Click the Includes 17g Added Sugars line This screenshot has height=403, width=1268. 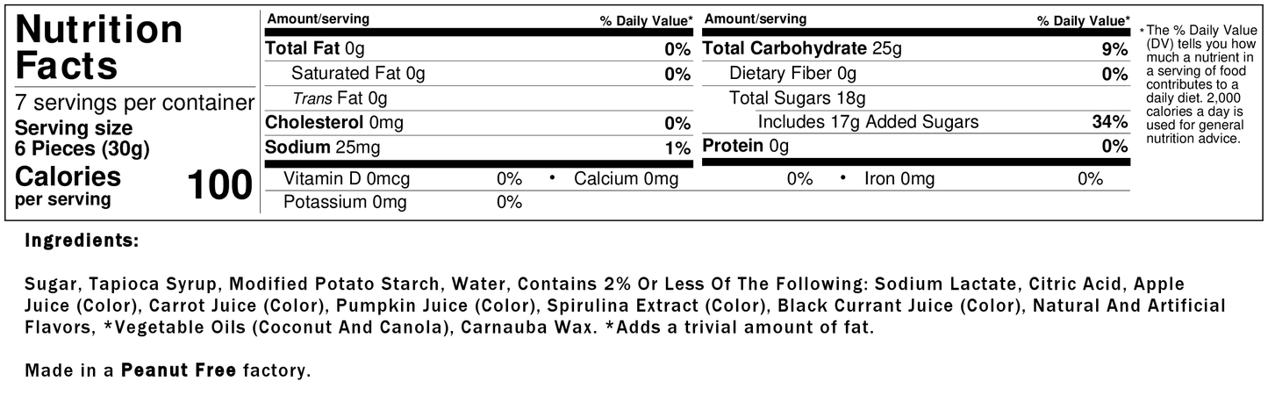click(867, 122)
